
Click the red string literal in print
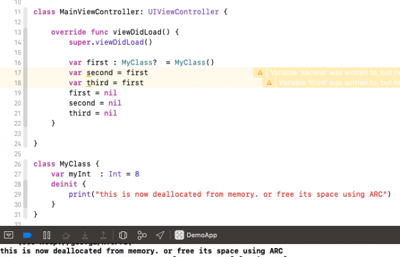tap(241, 194)
